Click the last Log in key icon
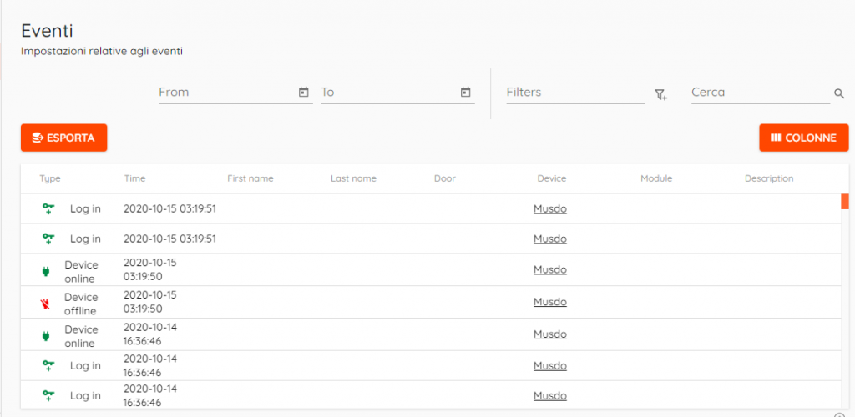Viewport: 855px width, 417px height. (48, 396)
